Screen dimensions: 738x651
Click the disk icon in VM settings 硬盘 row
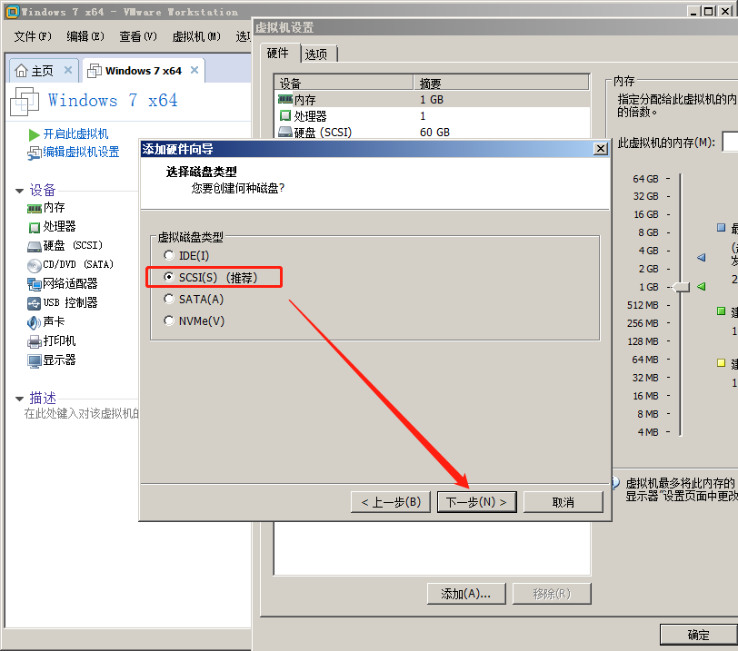coord(285,132)
